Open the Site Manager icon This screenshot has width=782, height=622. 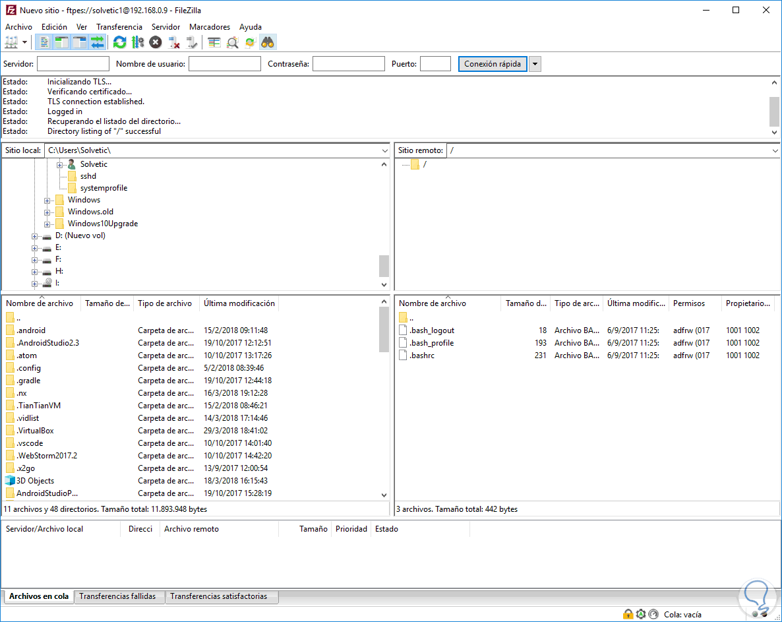(12, 43)
